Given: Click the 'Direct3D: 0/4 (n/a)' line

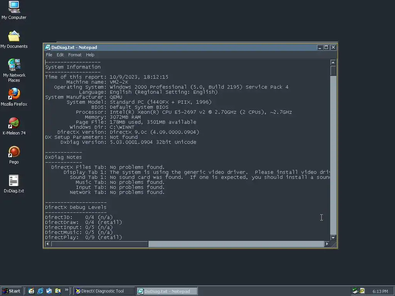Looking at the screenshot, I should pyautogui.click(x=79, y=217).
